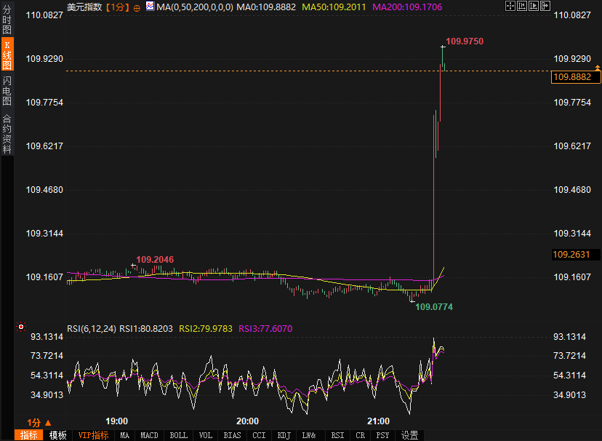The height and width of the screenshot is (441, 602).
Task: Select the K线图 side tab
Action: point(7,55)
